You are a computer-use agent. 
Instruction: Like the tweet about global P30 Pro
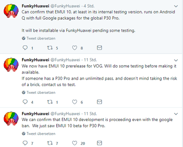pyautogui.click(x=74, y=48)
